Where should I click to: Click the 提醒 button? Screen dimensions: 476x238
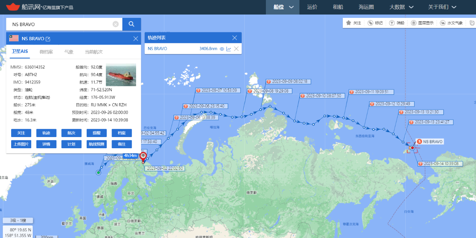pyautogui.click(x=97, y=133)
